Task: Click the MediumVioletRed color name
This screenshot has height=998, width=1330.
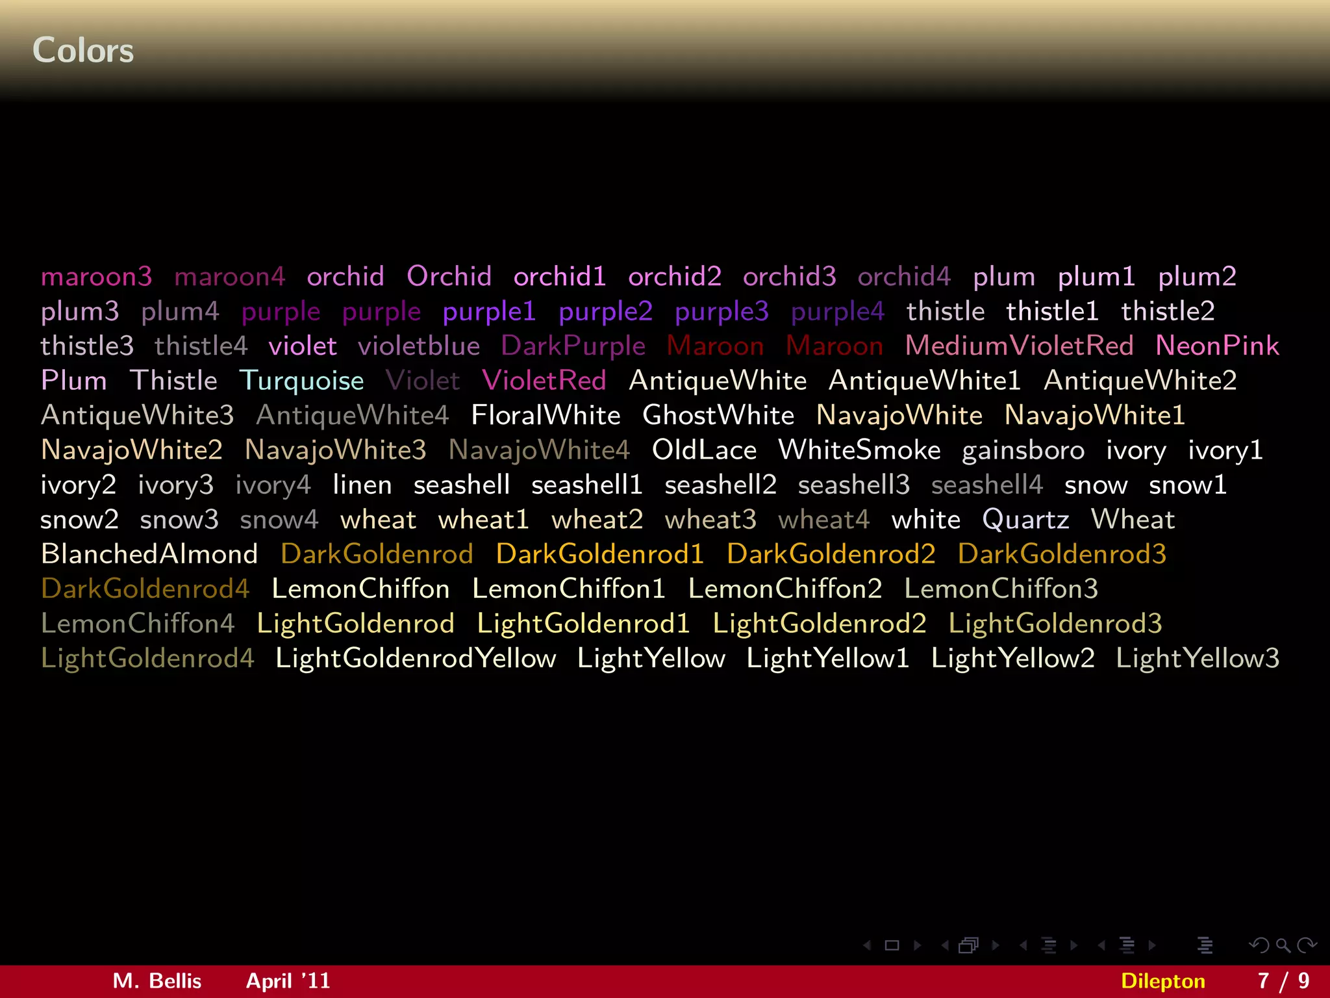Action: pyautogui.click(x=1018, y=346)
